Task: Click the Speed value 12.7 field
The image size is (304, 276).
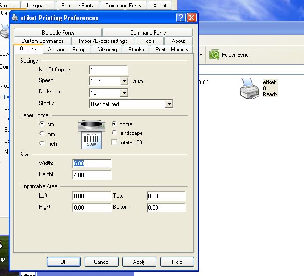Action: click(105, 81)
